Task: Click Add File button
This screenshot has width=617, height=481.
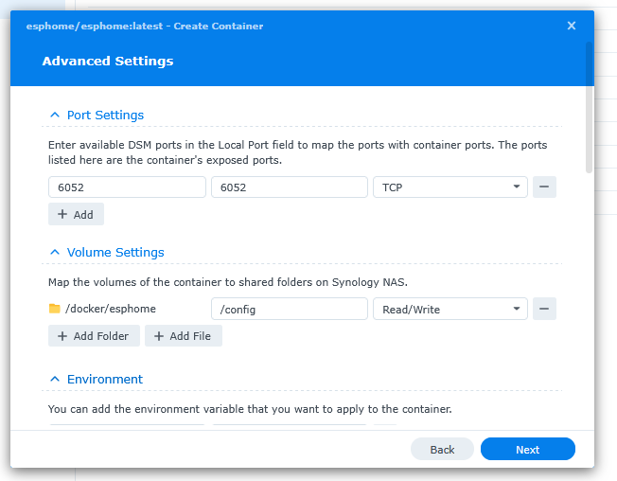Action: click(184, 336)
